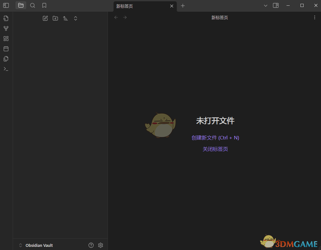Screen dimensions: 321x250
Task: Open command palette terminal icon
Action: click(6, 69)
